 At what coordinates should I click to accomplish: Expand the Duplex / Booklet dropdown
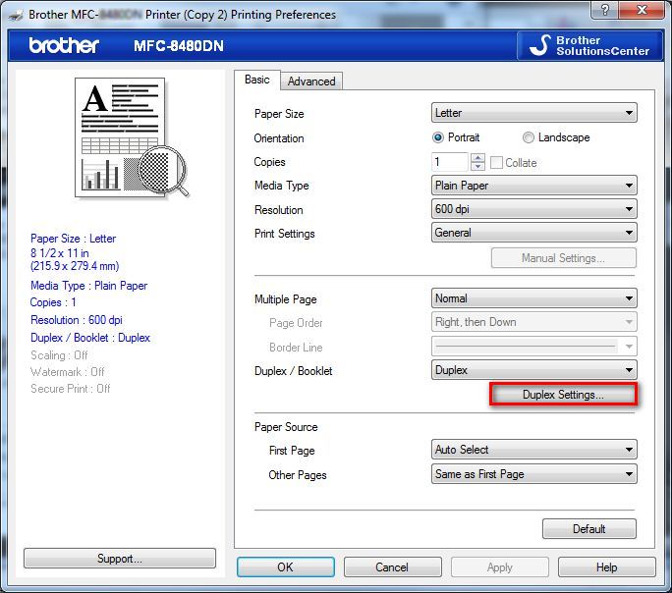coord(534,370)
